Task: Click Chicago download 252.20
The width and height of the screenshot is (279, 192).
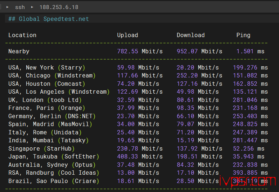Action: [187, 76]
